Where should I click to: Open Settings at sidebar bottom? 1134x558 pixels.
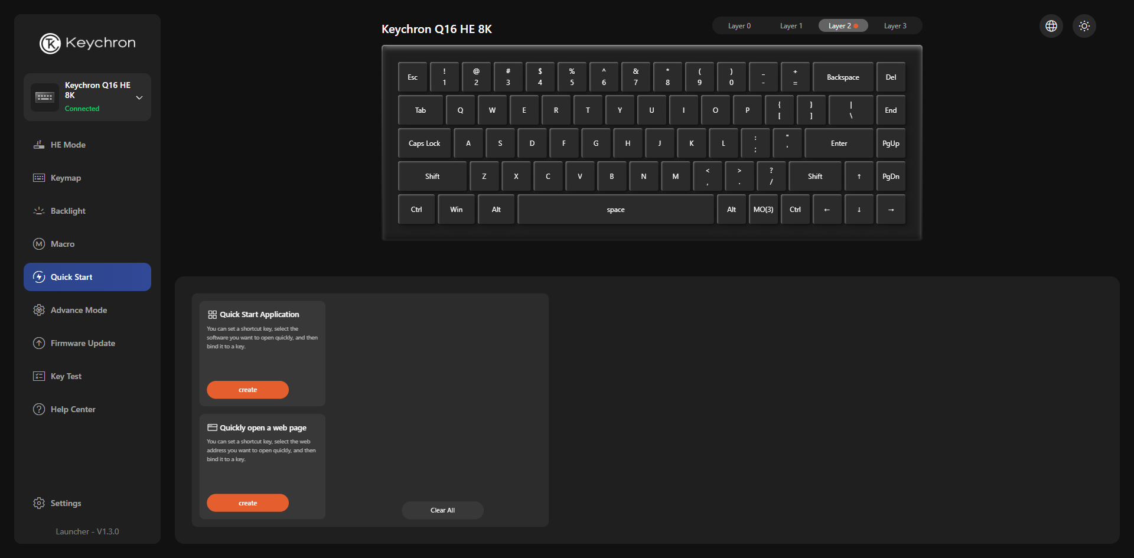(x=66, y=503)
